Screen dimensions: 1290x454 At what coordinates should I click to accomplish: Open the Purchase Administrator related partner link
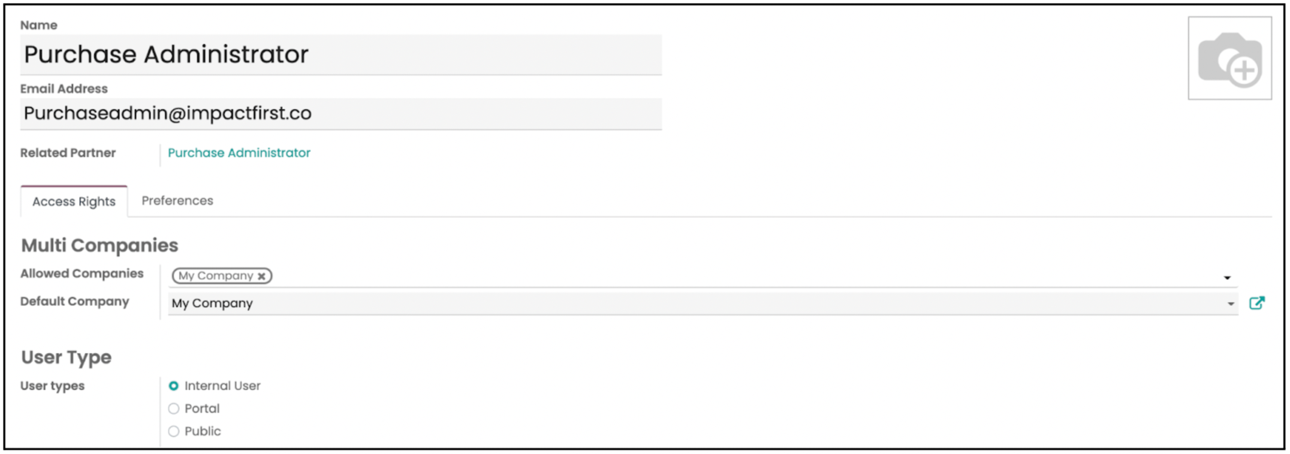(239, 153)
